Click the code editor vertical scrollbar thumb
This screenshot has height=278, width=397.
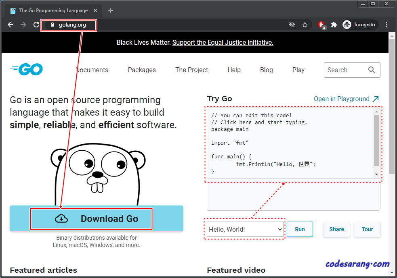coord(376,140)
